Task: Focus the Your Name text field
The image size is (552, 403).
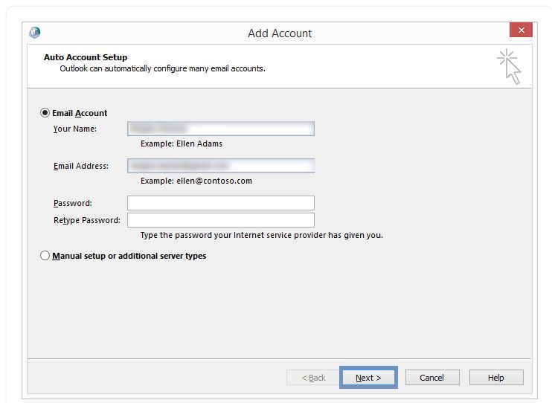Action: [220, 129]
